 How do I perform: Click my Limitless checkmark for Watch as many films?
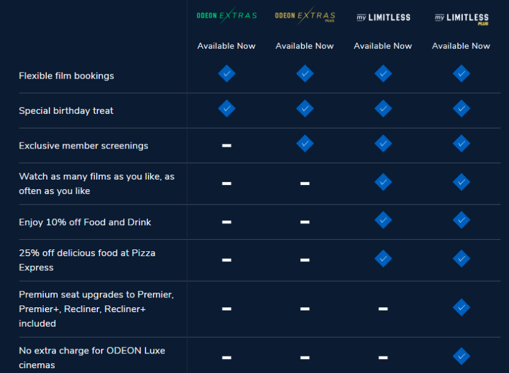(383, 182)
